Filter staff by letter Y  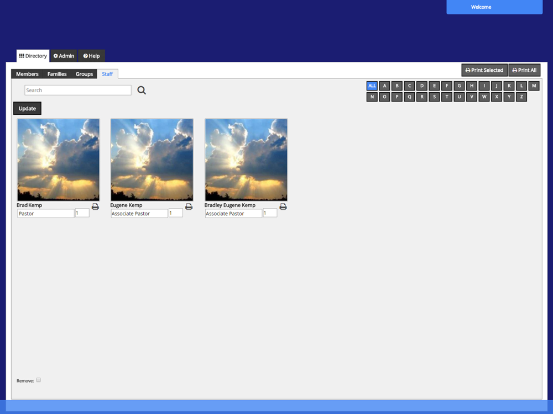point(509,97)
